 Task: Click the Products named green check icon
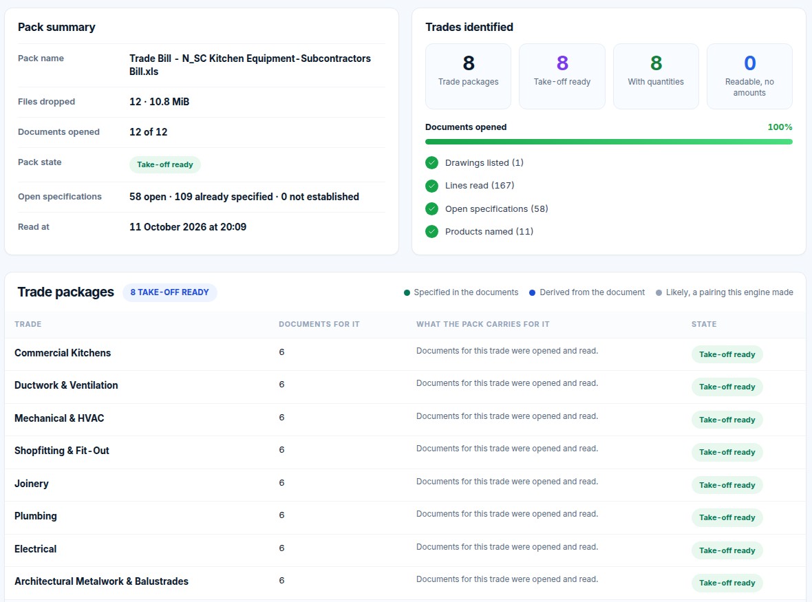coord(431,231)
